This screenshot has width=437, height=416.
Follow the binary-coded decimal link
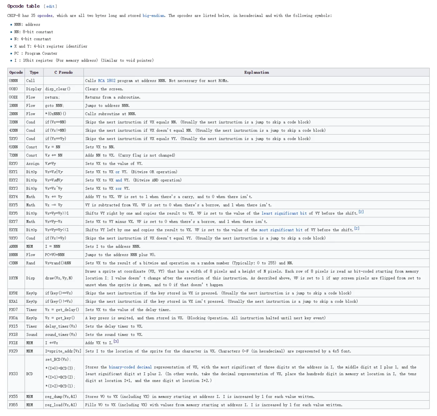coord(130,367)
